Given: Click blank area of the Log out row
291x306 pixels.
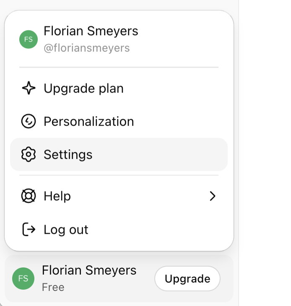Looking at the screenshot, I should click(x=159, y=229).
